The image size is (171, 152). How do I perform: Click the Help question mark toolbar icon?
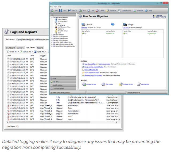coord(146,11)
